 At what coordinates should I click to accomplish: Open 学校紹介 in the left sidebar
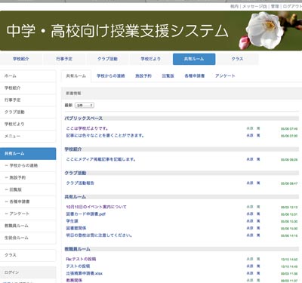point(28,88)
